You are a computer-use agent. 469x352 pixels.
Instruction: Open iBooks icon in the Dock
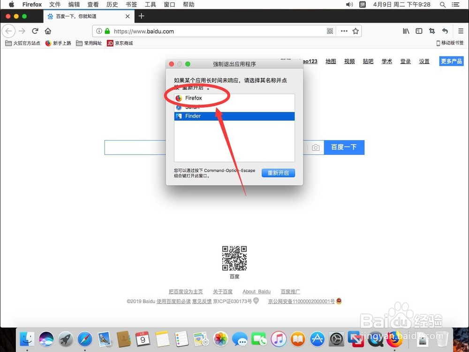[298, 339]
